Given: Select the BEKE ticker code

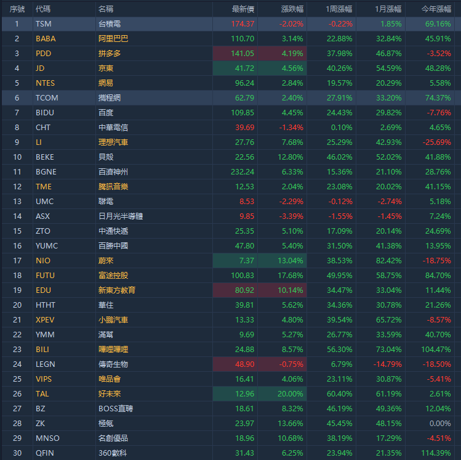Looking at the screenshot, I should point(45,157).
